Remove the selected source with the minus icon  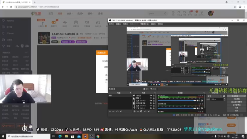pyautogui.click(x=138, y=112)
